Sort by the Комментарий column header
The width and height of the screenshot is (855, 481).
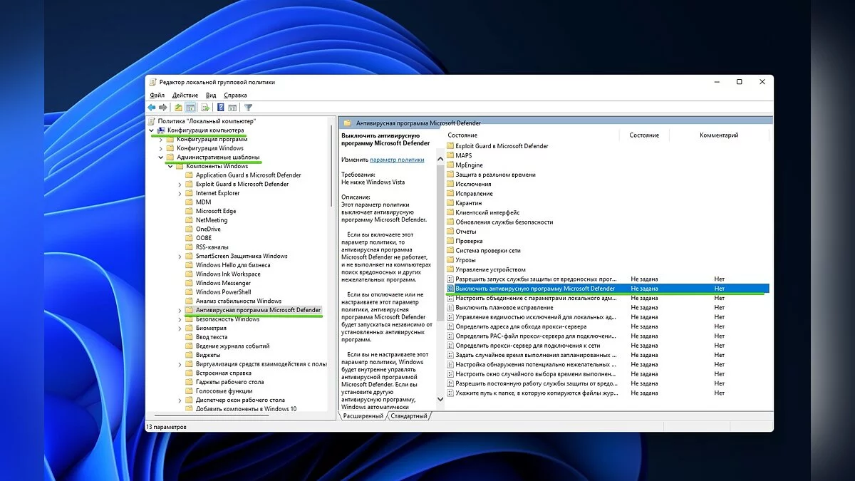point(719,135)
